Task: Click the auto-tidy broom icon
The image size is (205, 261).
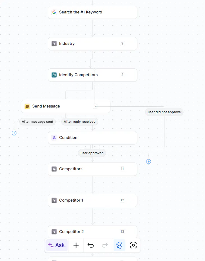Action: click(119, 245)
